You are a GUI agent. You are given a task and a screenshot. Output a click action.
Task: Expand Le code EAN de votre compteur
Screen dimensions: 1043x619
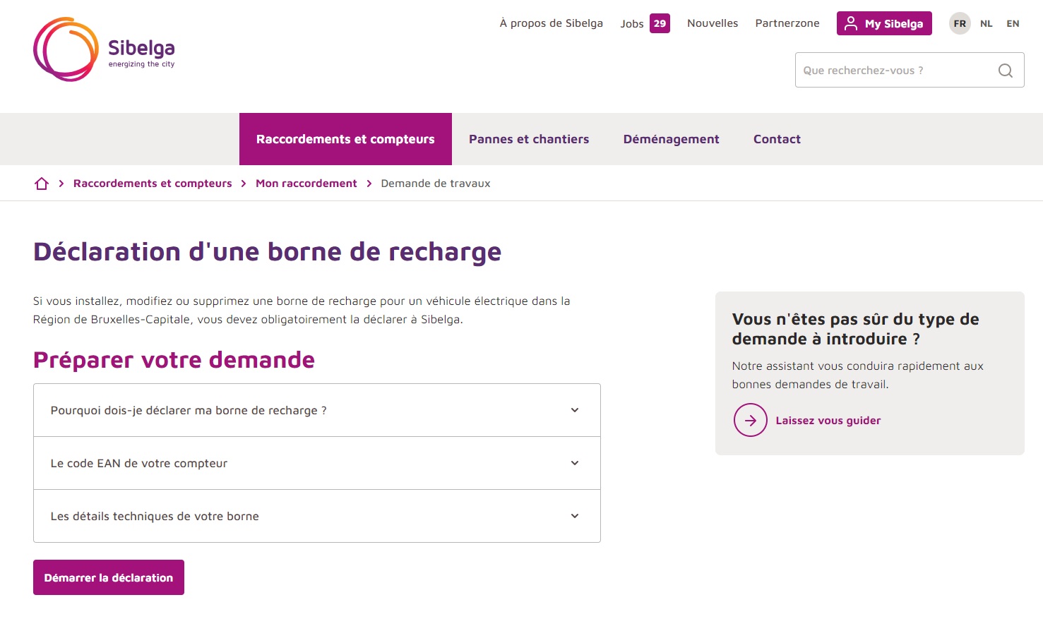[x=317, y=463]
